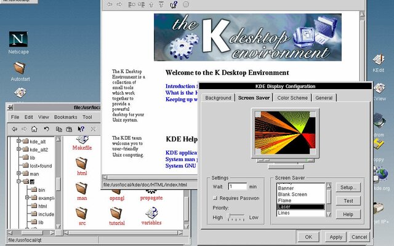The height and width of the screenshot is (246, 394).
Task: Click the Test button
Action: 348,201
